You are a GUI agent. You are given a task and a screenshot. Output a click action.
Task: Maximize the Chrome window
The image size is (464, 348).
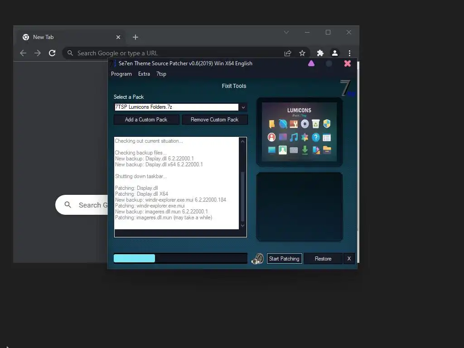[x=328, y=32]
